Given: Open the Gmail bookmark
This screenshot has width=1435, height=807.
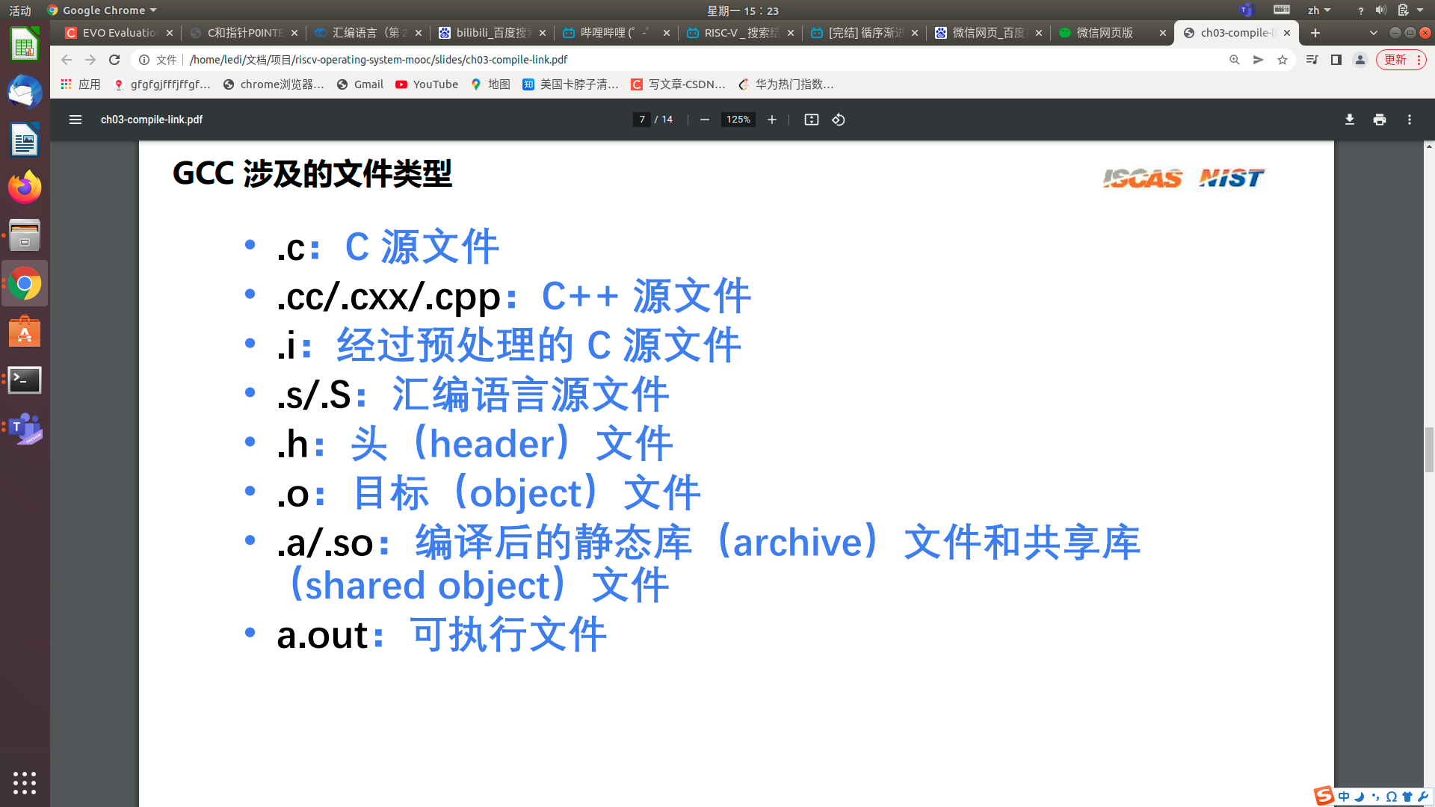Looking at the screenshot, I should tap(360, 84).
